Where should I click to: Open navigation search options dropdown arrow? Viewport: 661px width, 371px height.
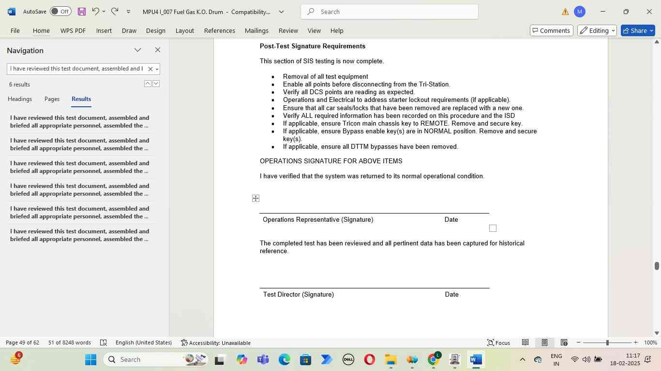[157, 69]
